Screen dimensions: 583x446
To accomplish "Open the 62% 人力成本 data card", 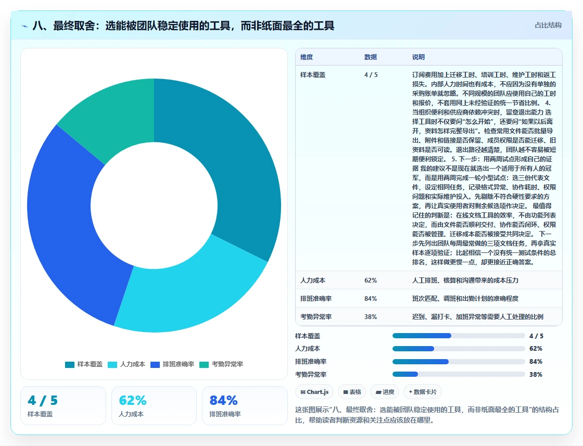I will pos(154,405).
